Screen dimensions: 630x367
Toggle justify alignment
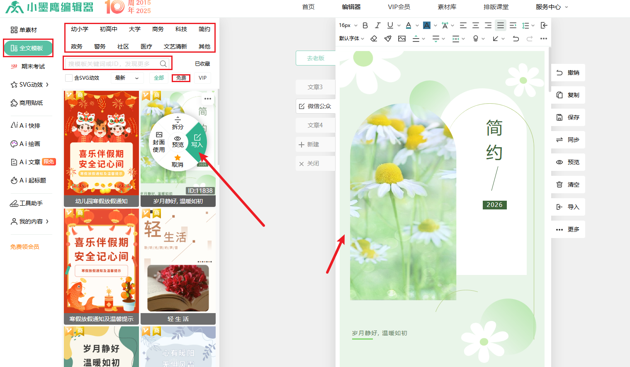[501, 25]
